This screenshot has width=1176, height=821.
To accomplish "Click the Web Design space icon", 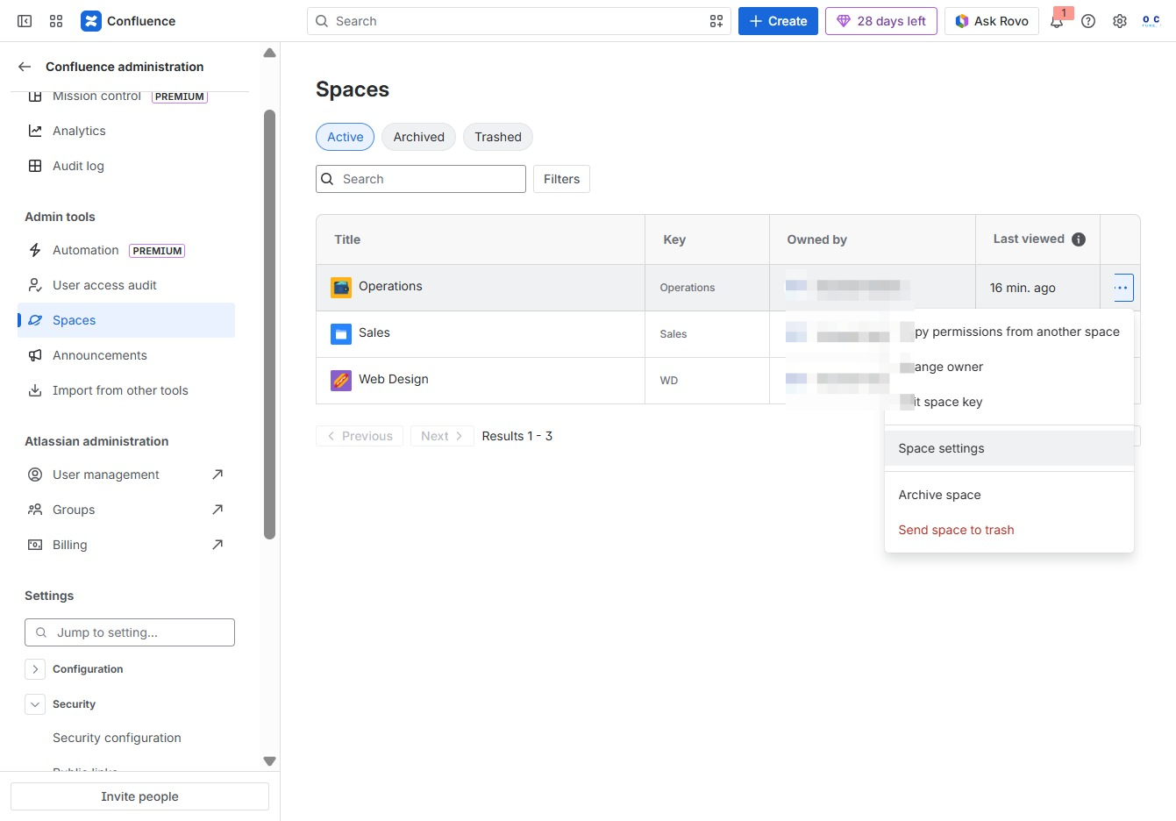I will (341, 380).
